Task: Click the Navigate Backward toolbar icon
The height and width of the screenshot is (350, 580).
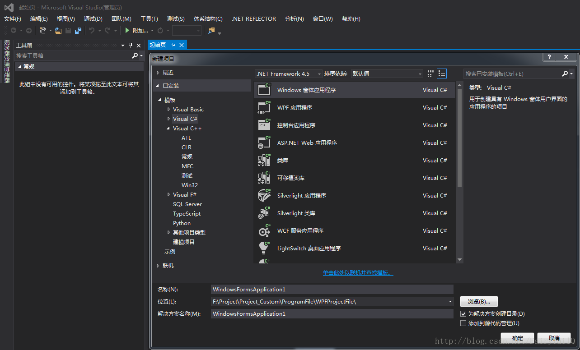Action: (x=14, y=30)
